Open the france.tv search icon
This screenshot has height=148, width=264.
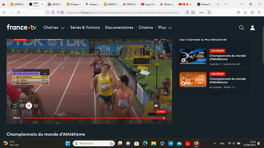click(241, 28)
